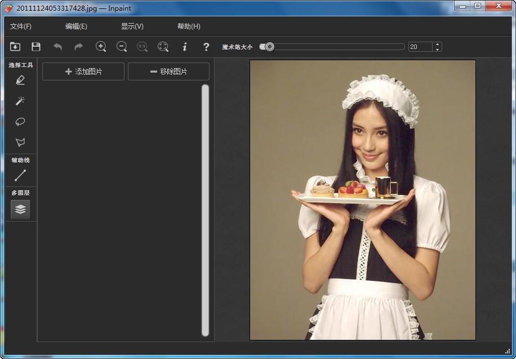Zoom out of the image
Viewport: 516px width, 359px height.
122,47
